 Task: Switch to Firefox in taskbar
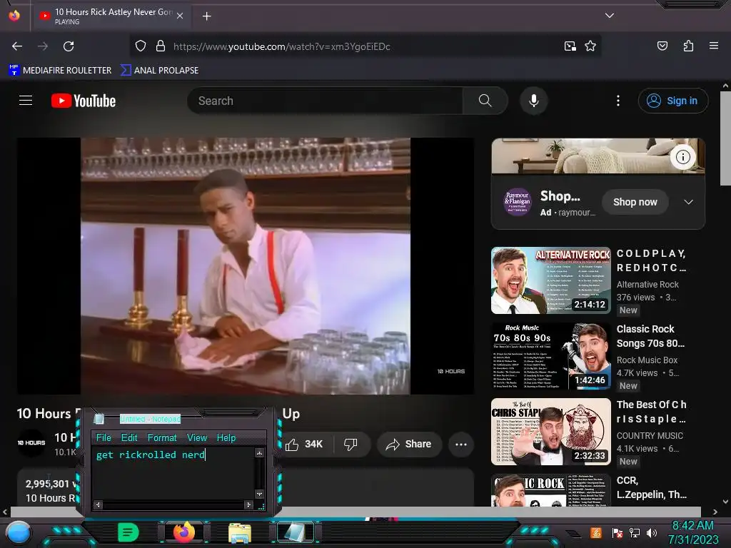click(184, 532)
